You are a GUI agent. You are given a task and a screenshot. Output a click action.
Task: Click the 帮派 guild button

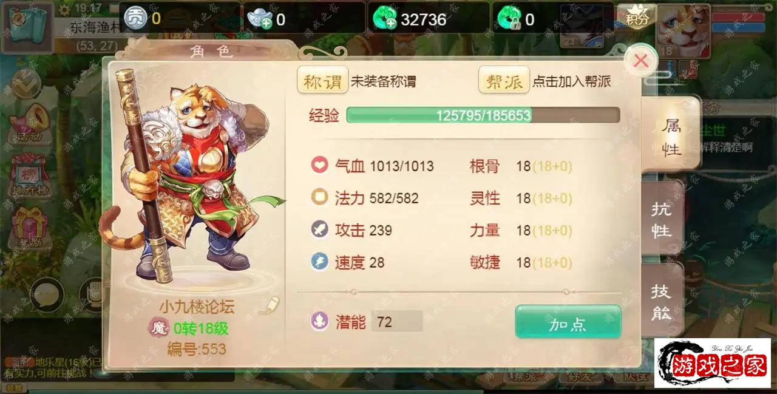(504, 81)
